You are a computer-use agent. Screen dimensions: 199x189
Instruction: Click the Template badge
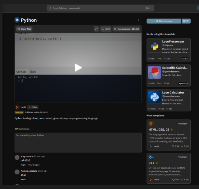tap(19, 112)
